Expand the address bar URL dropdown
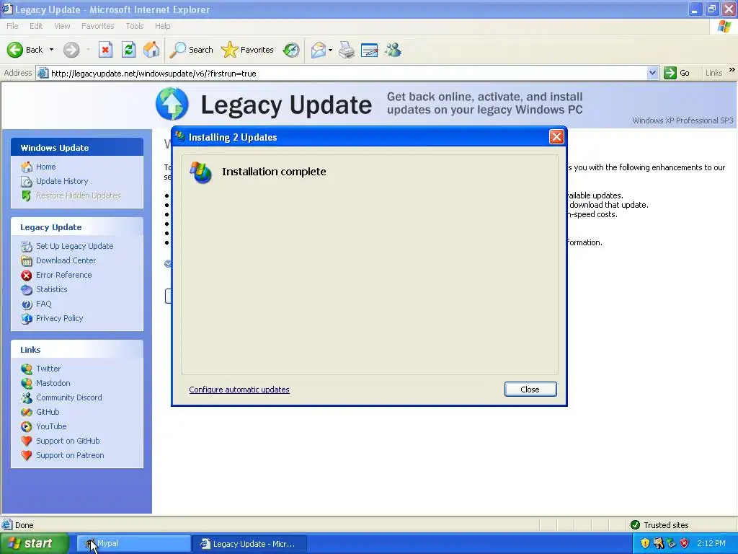The height and width of the screenshot is (554, 738). (x=652, y=73)
